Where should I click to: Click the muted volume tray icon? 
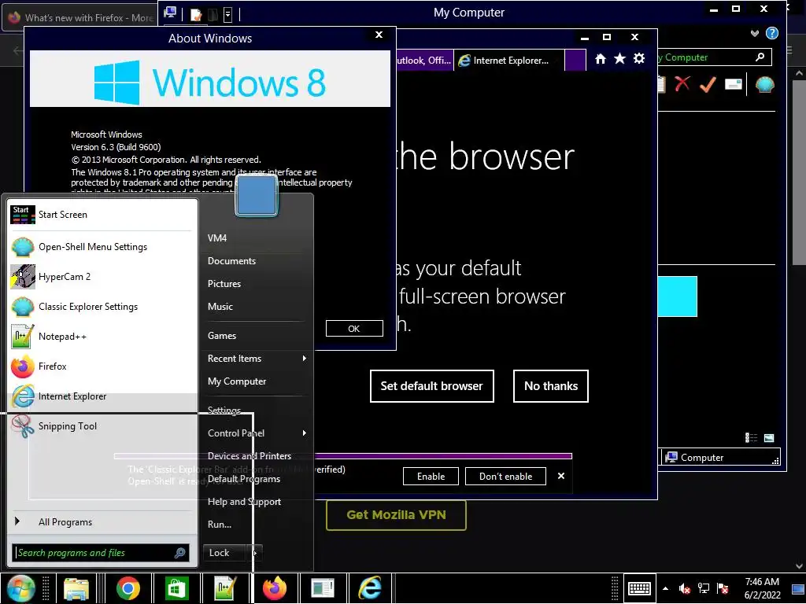(x=684, y=588)
